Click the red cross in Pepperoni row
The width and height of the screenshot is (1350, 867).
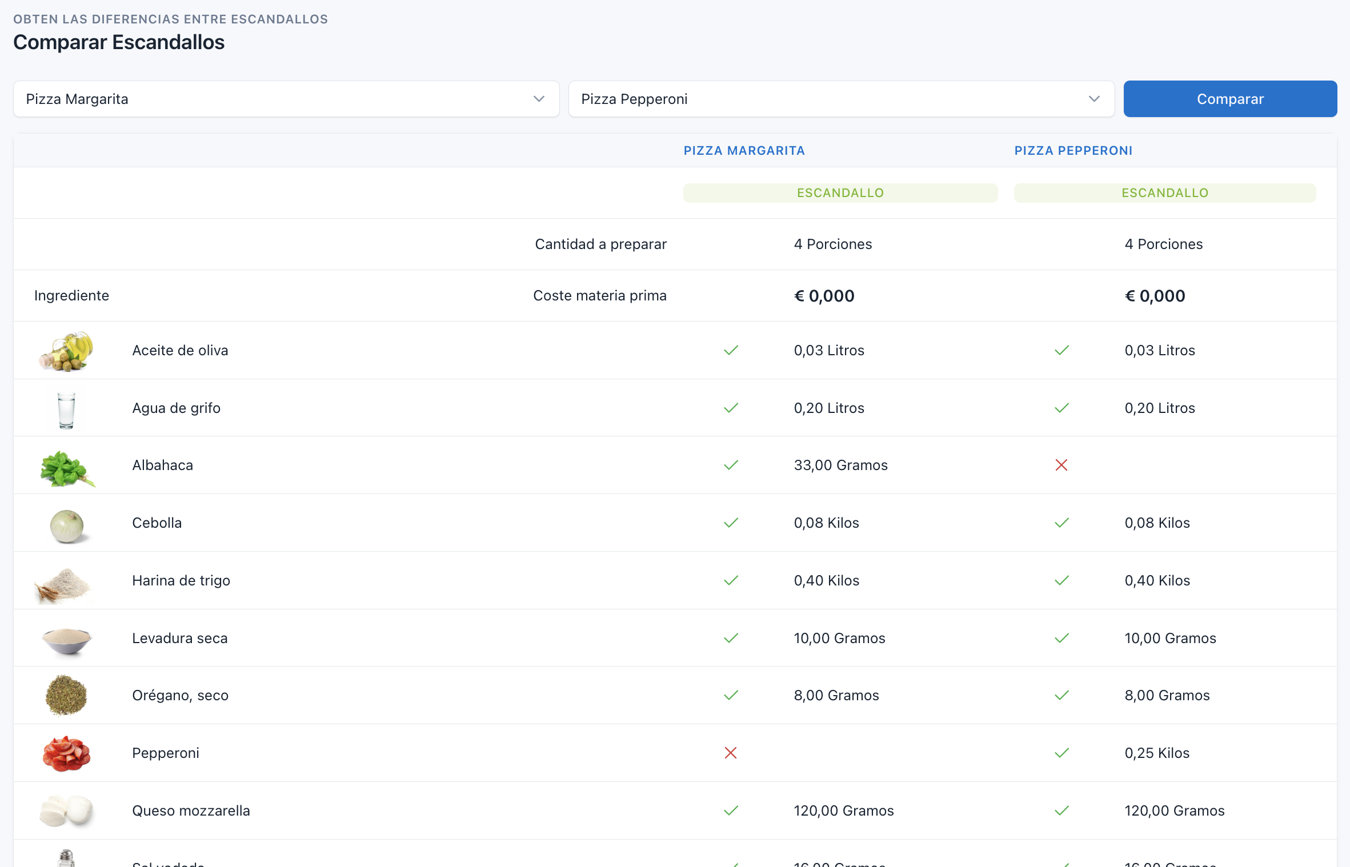click(x=731, y=753)
